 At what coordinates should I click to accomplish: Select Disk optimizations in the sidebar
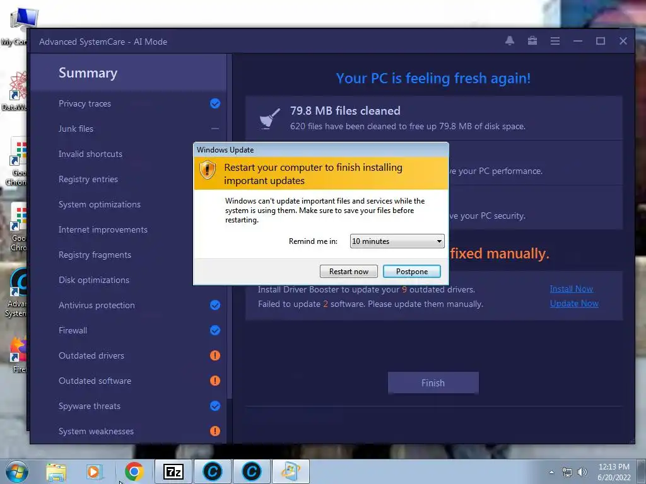[x=94, y=280]
